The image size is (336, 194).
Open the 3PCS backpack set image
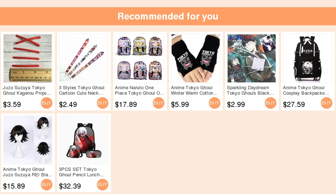(x=83, y=140)
